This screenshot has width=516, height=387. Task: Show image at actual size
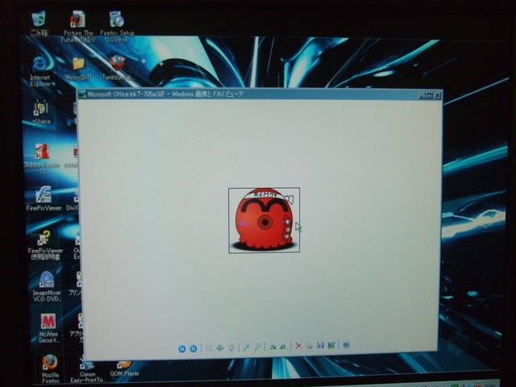pos(219,347)
